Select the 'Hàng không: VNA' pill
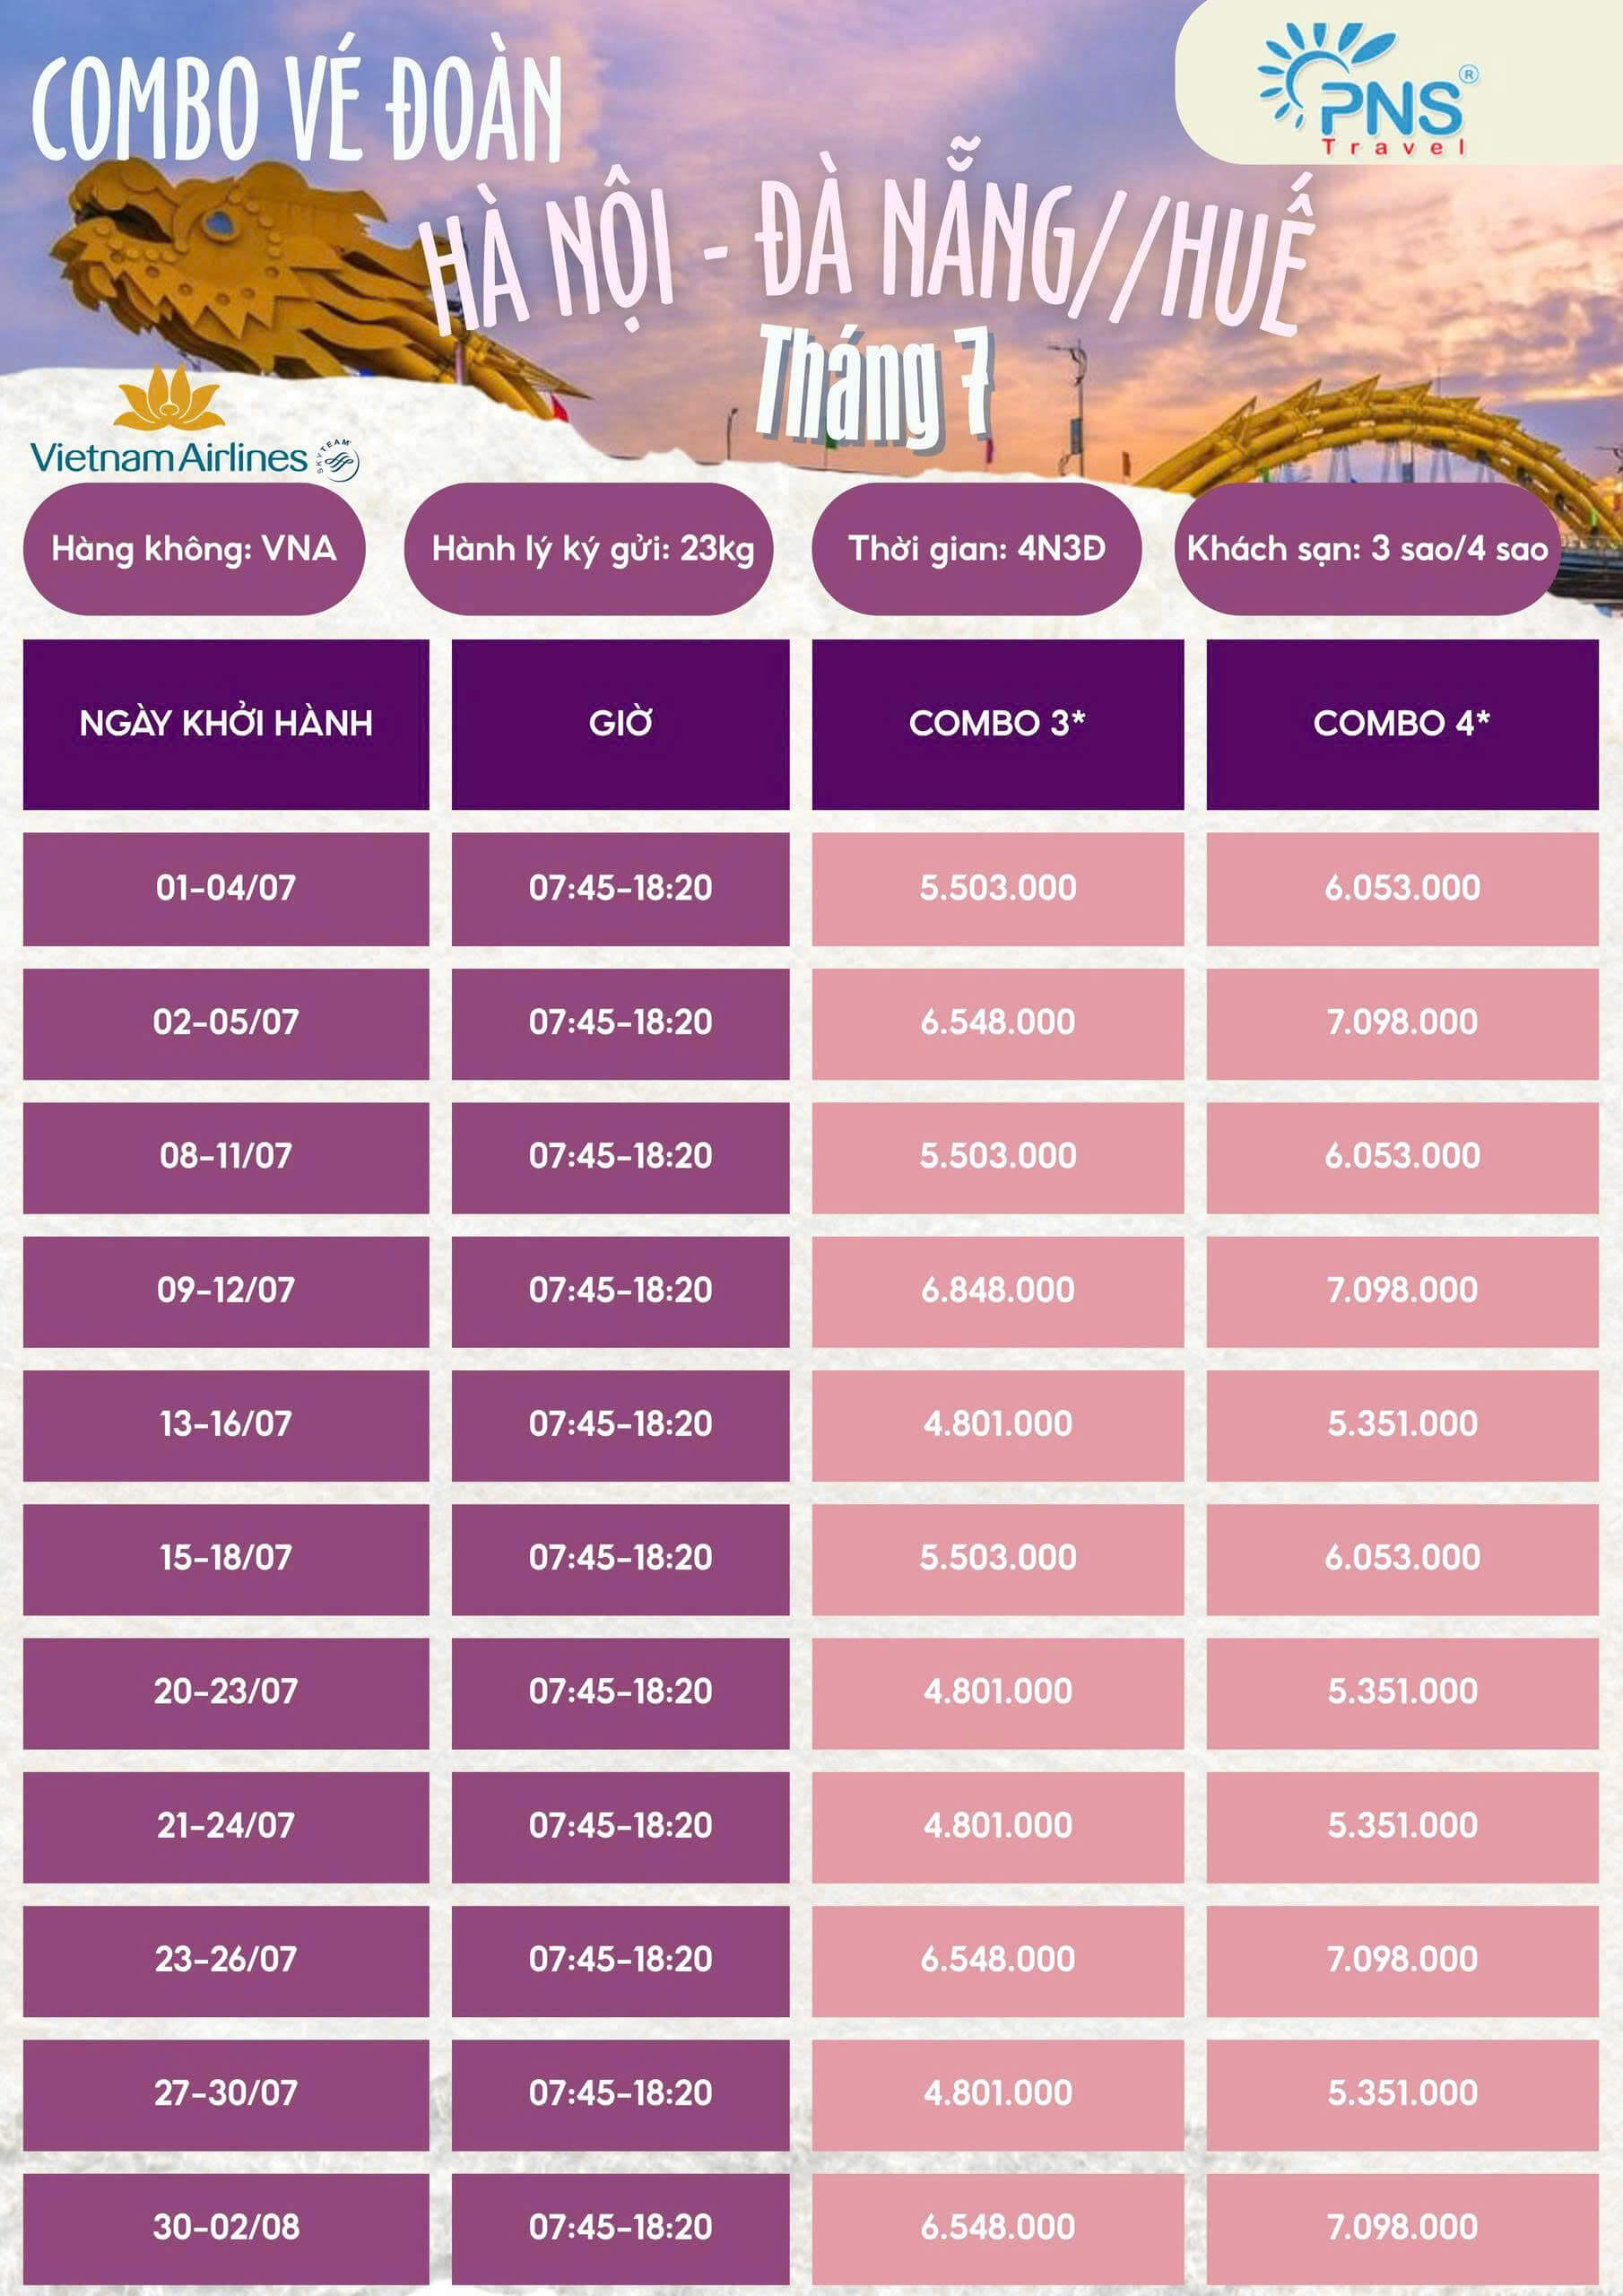Viewport: 1623px width, 2296px height. [194, 549]
